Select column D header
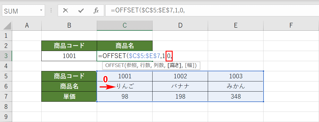Viewport: 319px width, 122px height. click(x=180, y=26)
